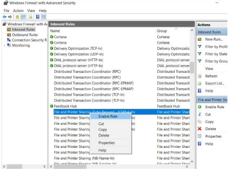This screenshot has height=171, width=248.
Task: Click the Inbound Rules header in Actions pane
Action: [x=212, y=32]
